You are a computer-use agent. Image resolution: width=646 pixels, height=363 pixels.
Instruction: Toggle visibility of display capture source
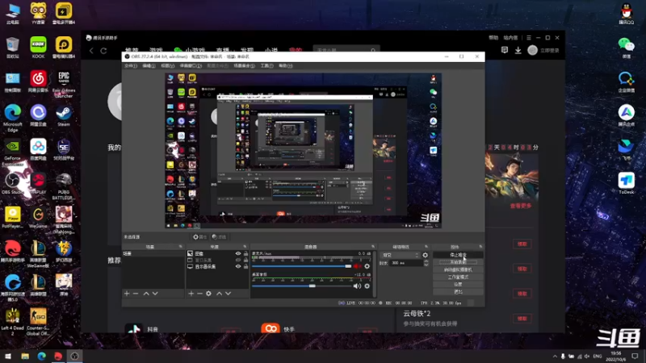click(238, 266)
